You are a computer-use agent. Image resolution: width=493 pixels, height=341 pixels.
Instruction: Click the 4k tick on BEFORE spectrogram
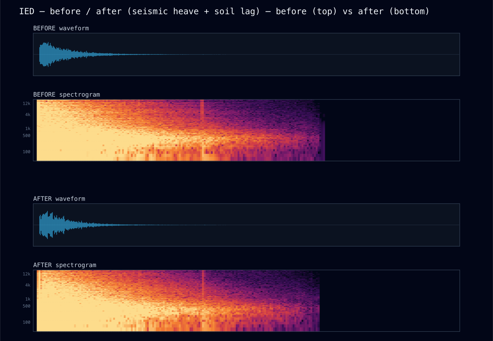click(28, 115)
